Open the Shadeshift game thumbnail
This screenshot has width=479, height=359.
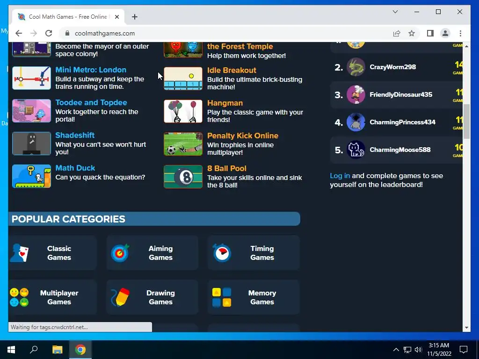(31, 144)
